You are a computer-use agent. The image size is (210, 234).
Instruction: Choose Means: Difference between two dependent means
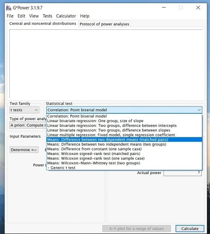107,140
